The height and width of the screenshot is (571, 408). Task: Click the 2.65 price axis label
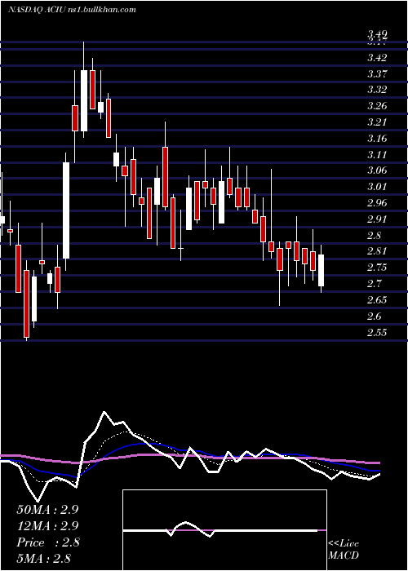377,300
